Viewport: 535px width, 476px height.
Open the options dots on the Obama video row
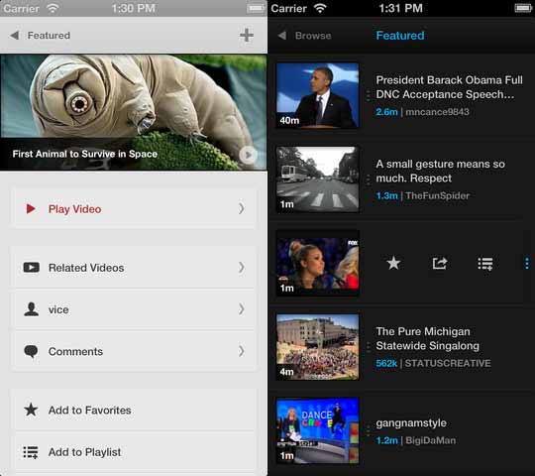368,96
